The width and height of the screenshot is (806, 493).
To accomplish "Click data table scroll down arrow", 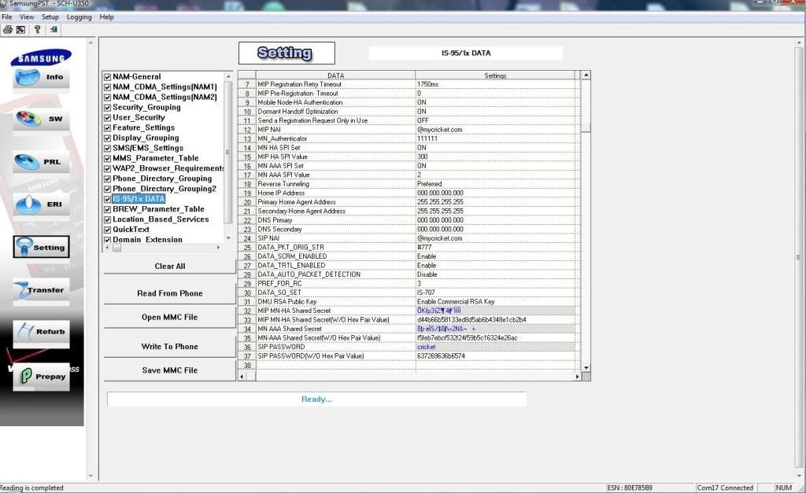I will 586,368.
